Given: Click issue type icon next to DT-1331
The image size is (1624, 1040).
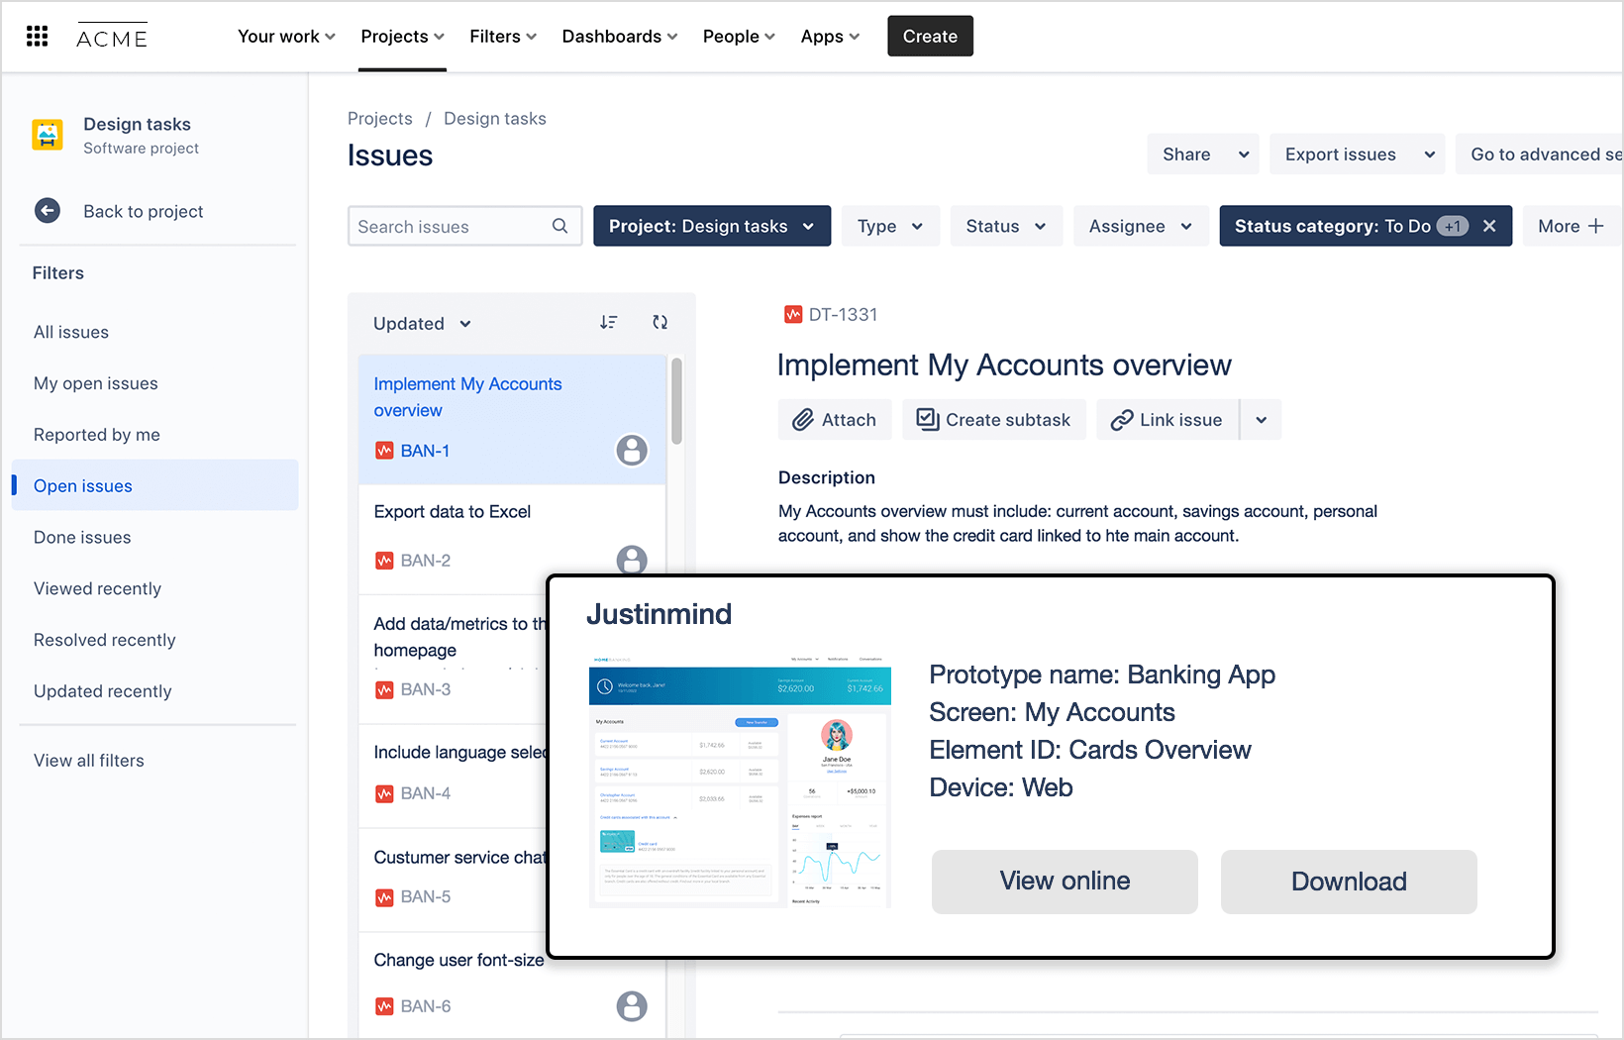Looking at the screenshot, I should point(793,315).
